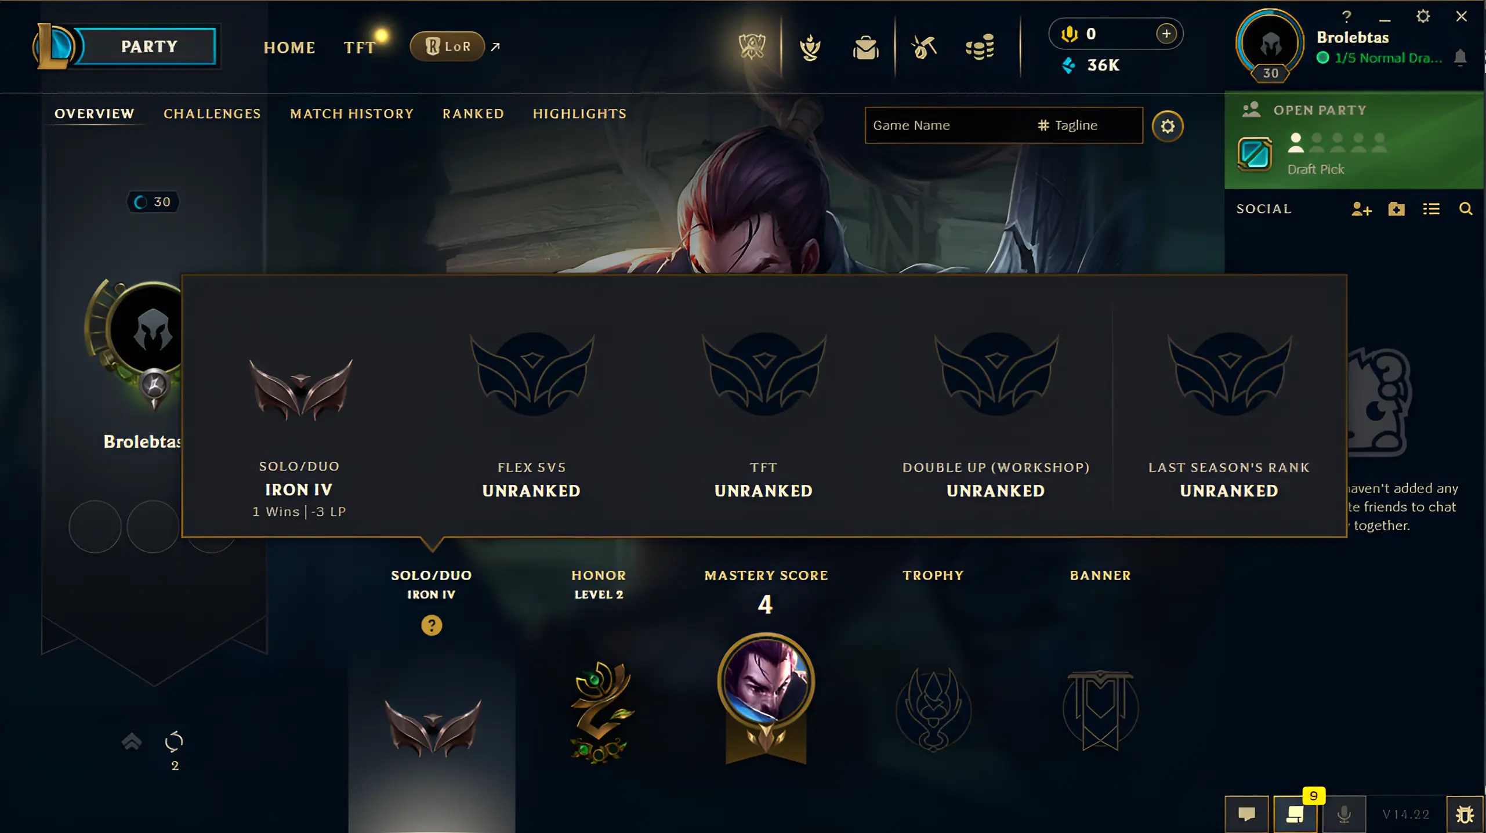
Task: Search friends using the magnifier icon
Action: tap(1465, 209)
